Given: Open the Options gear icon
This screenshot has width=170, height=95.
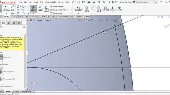Looking at the screenshot, I should (116, 2).
